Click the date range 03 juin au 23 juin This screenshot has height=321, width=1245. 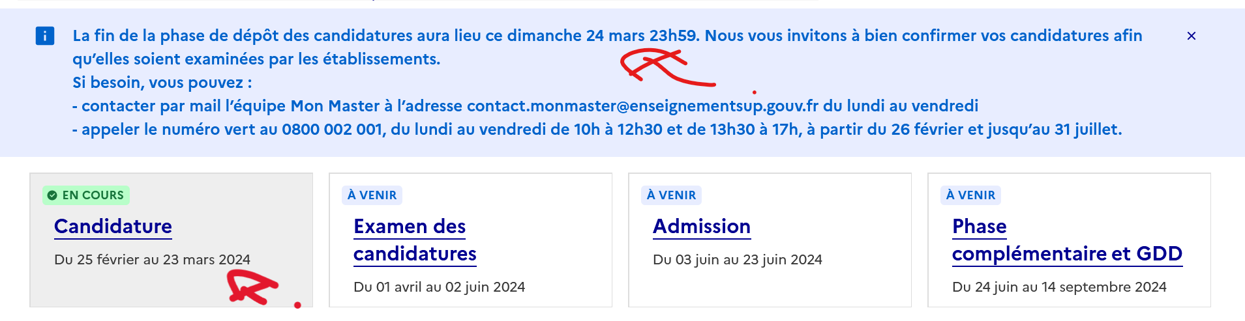(737, 260)
